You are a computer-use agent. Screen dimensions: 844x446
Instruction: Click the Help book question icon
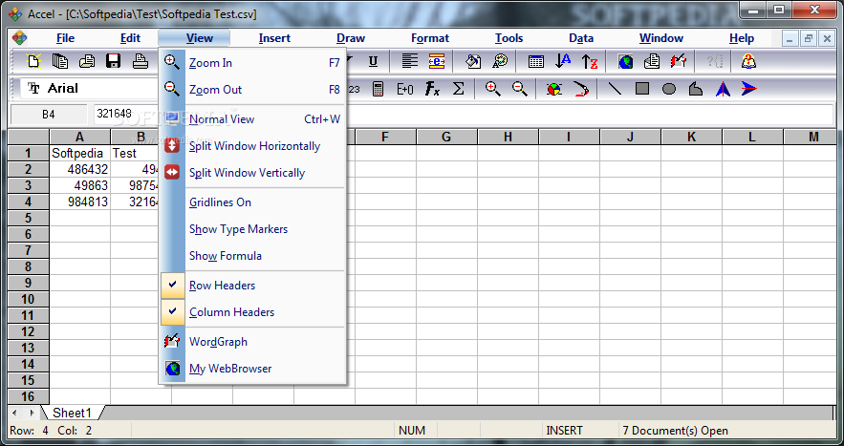tap(748, 61)
